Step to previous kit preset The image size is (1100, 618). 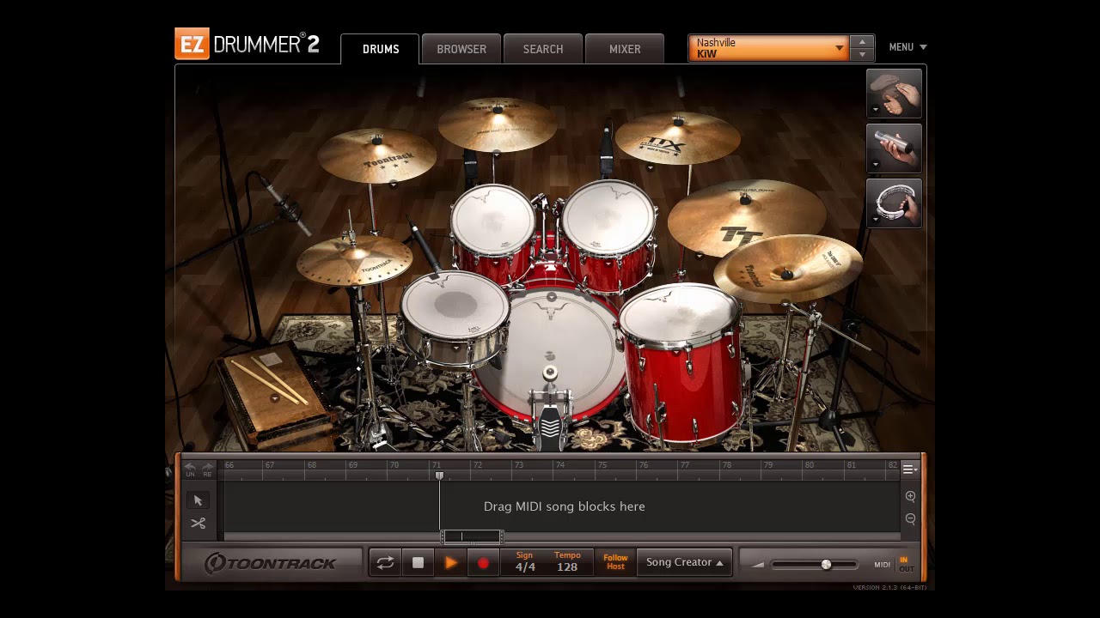pos(862,42)
